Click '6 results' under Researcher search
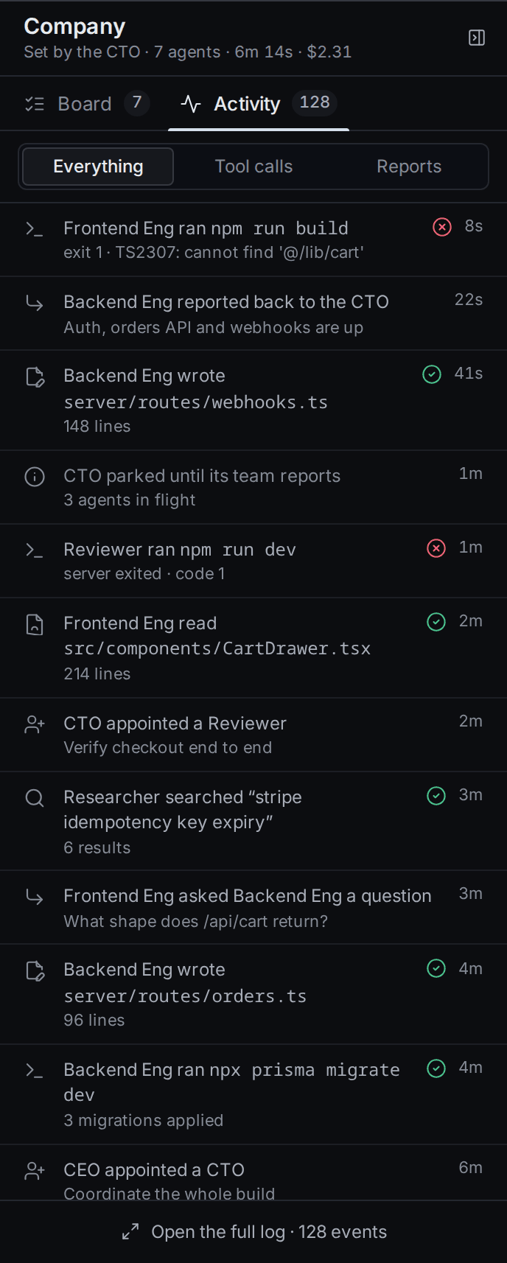 [x=97, y=847]
